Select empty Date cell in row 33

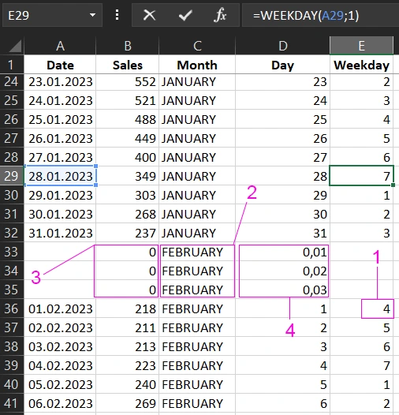(60, 252)
